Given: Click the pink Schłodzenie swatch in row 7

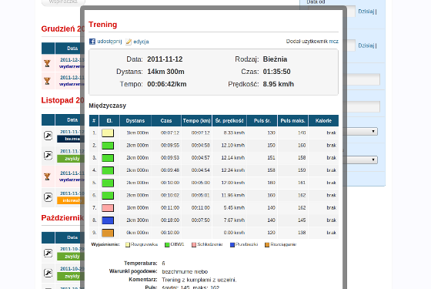Looking at the screenshot, I should pos(108,208).
